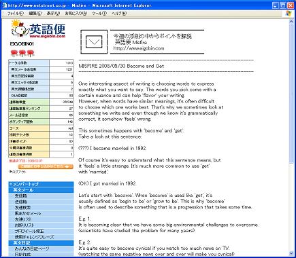Click the envelope icon in header
The width and height of the screenshot is (296, 258).
[x=94, y=42]
